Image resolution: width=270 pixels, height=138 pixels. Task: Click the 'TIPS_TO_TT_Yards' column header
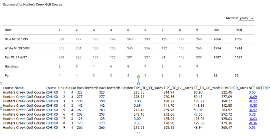[x=148, y=88]
